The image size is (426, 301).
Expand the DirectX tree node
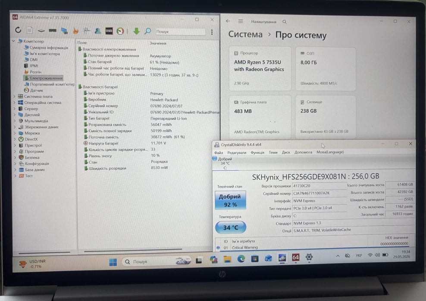(15, 139)
